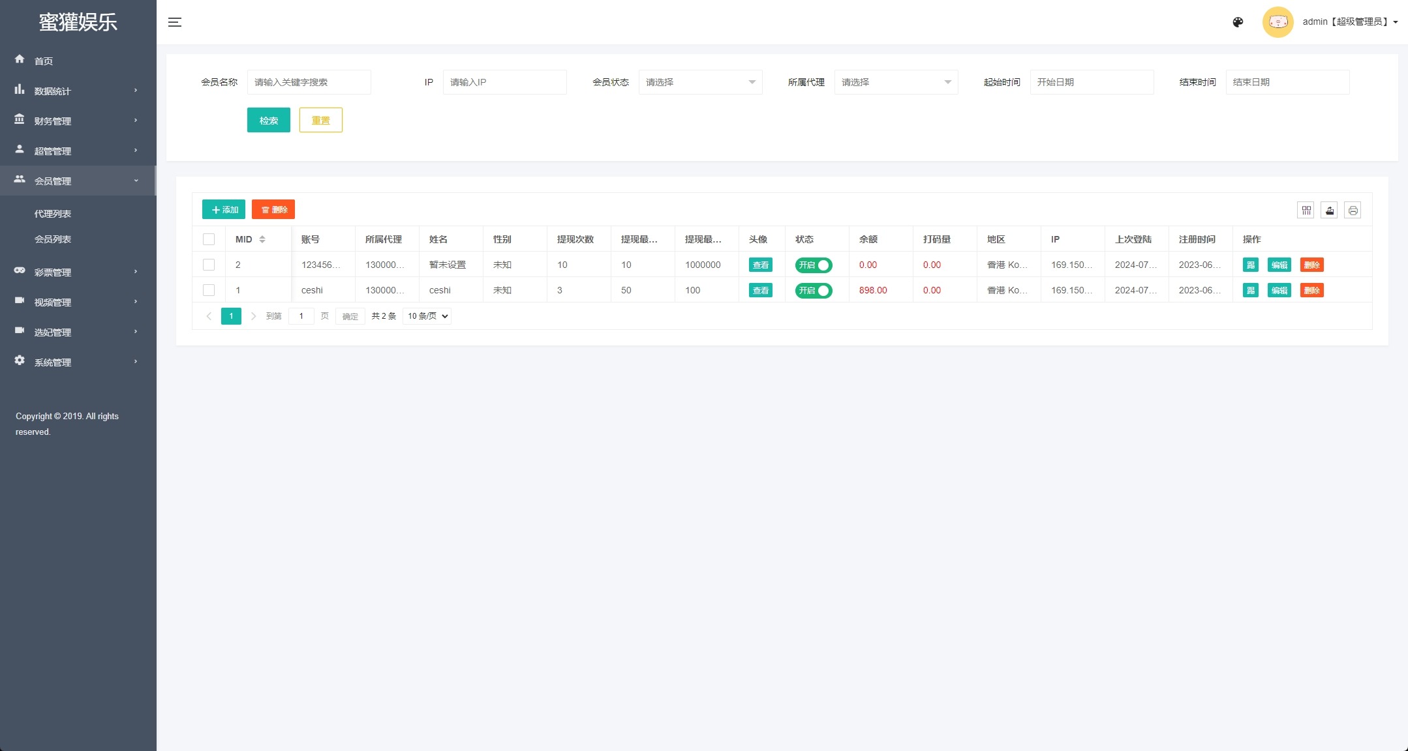Screen dimensions: 1408x751
Task: Click the column filter icon above table
Action: pos(1306,210)
